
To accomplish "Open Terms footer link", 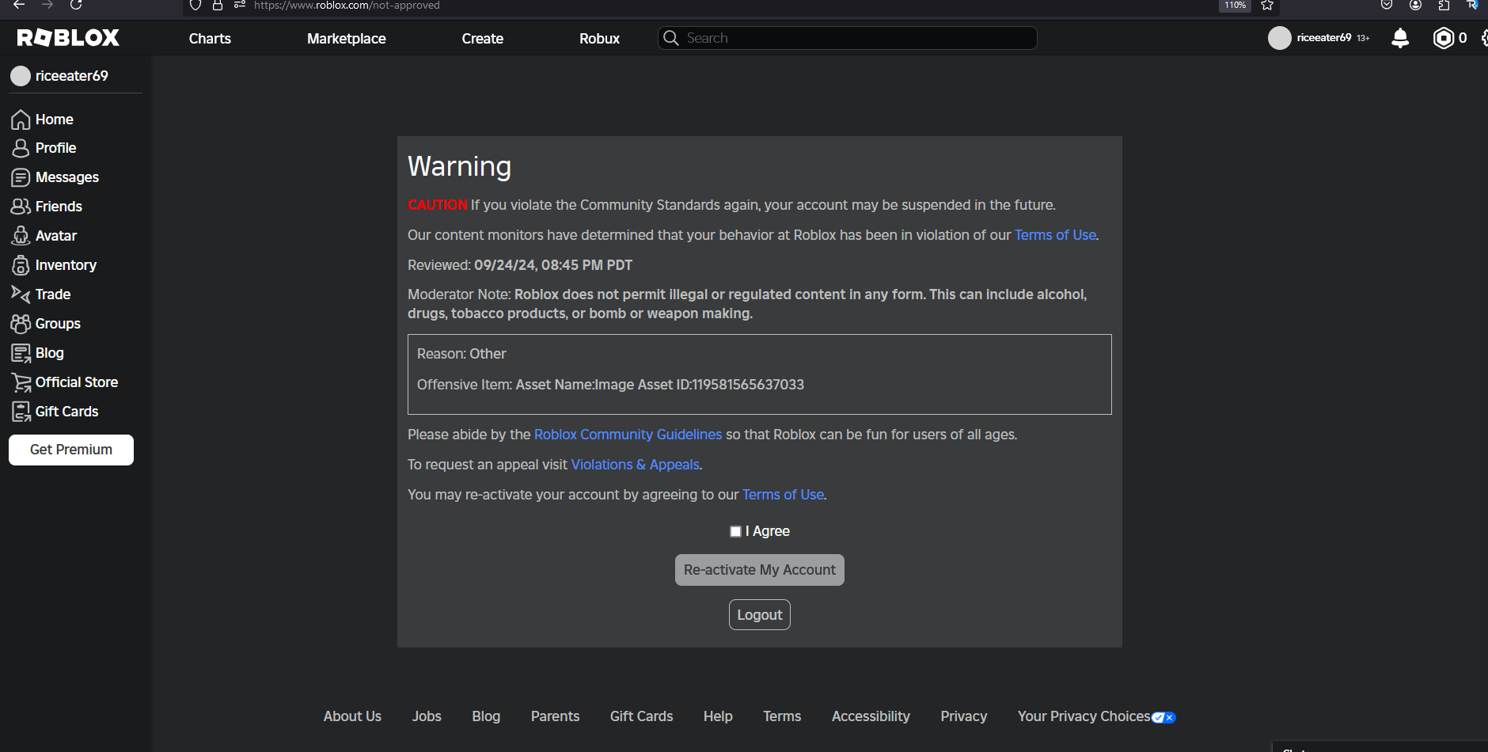I will pyautogui.click(x=782, y=716).
